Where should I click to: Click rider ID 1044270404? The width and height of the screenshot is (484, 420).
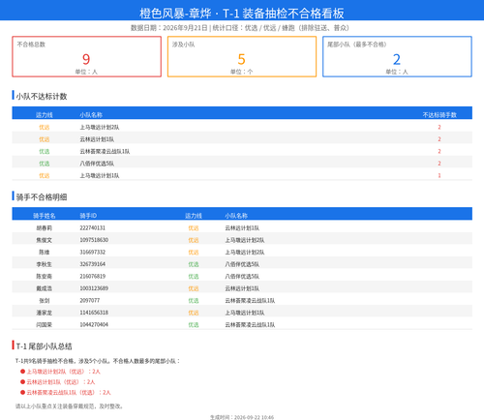94,324
